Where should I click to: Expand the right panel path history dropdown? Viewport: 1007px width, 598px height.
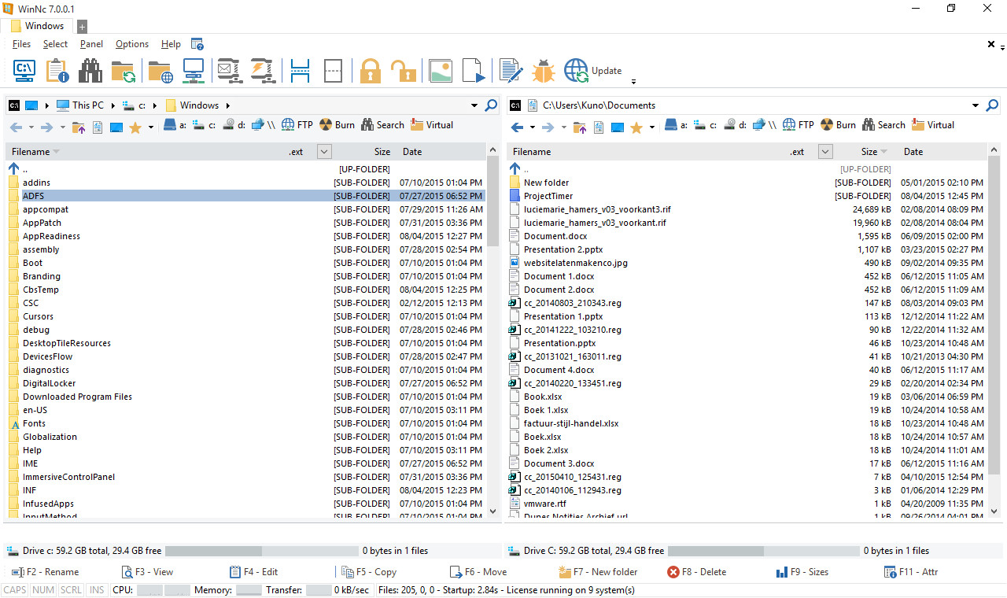[x=976, y=105]
